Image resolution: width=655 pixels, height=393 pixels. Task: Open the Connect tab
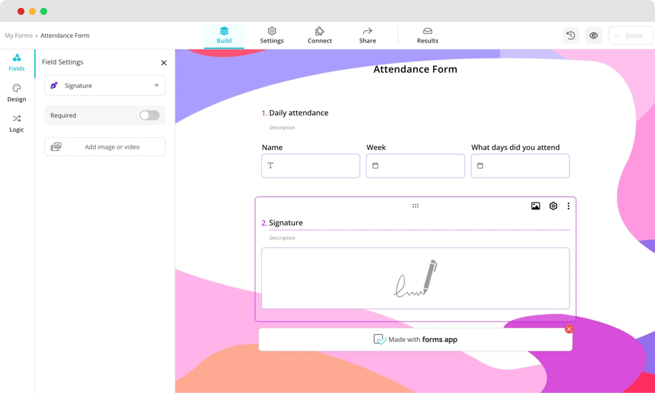coord(320,35)
